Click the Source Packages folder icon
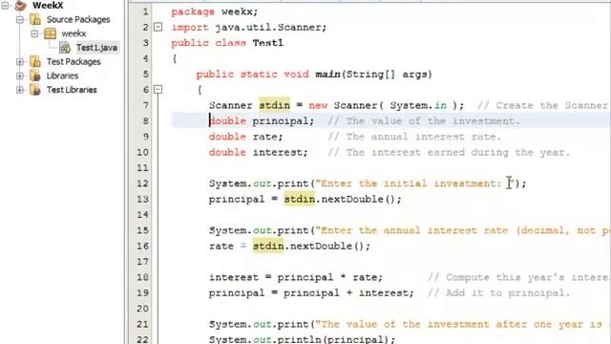The image size is (611, 344). (35, 19)
